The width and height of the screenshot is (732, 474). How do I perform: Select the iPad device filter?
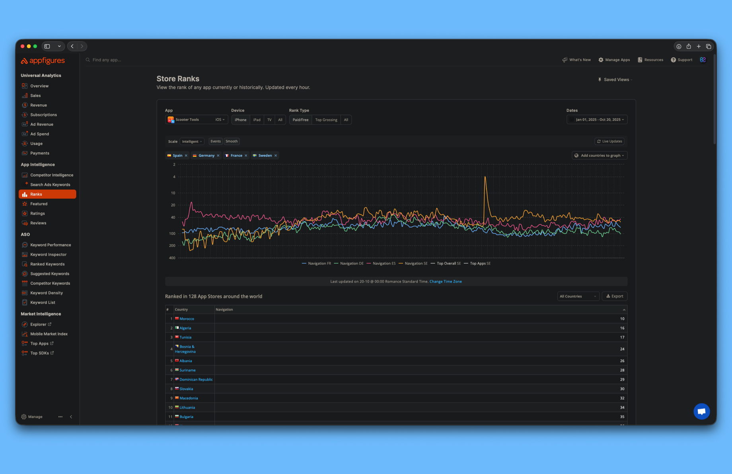pyautogui.click(x=257, y=119)
